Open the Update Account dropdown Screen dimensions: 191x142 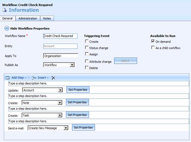pos(42,90)
